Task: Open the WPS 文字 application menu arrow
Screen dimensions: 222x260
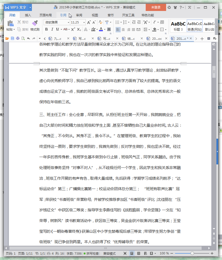Action: [30, 7]
